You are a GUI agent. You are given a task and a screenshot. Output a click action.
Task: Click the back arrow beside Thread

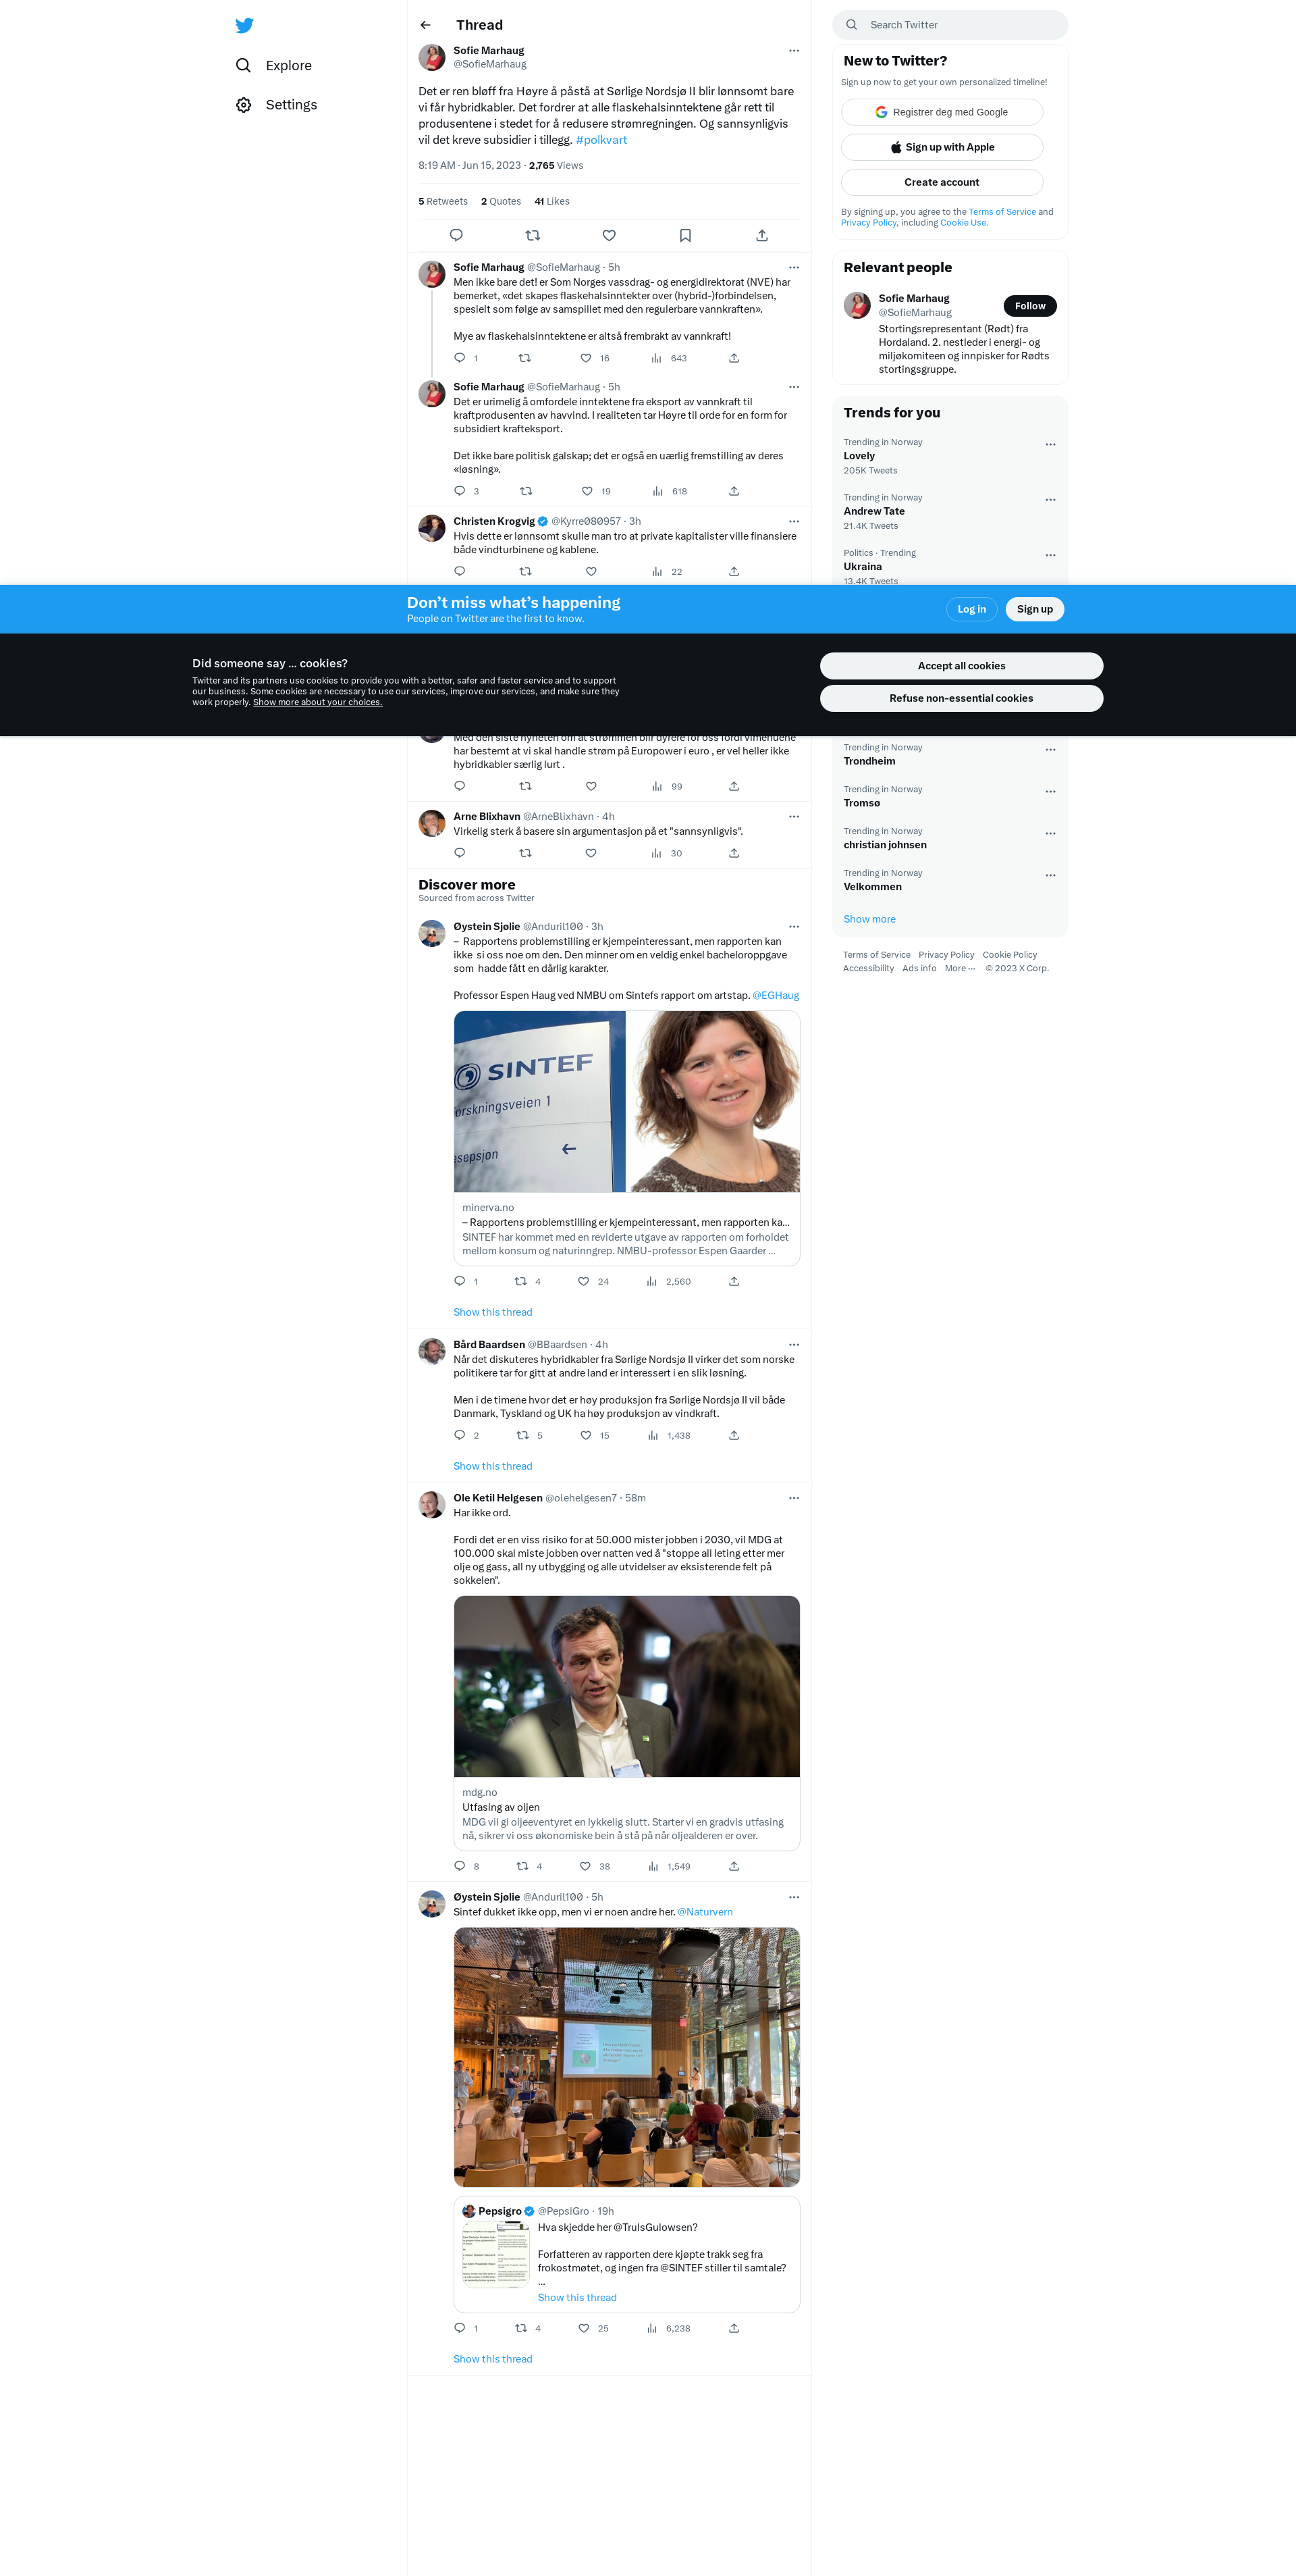(x=426, y=25)
